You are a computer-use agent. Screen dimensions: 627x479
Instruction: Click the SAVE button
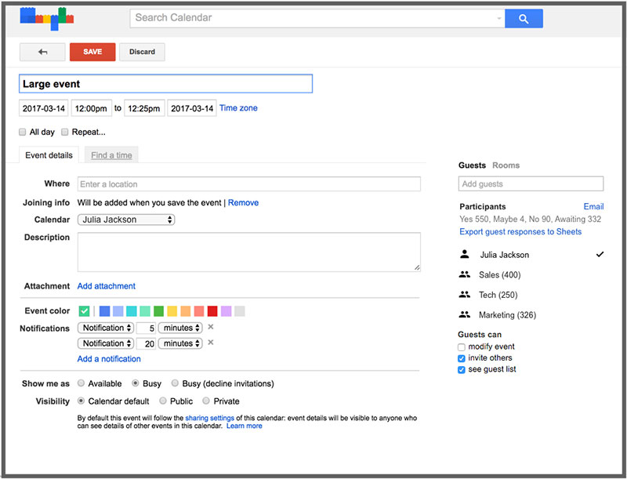point(92,52)
